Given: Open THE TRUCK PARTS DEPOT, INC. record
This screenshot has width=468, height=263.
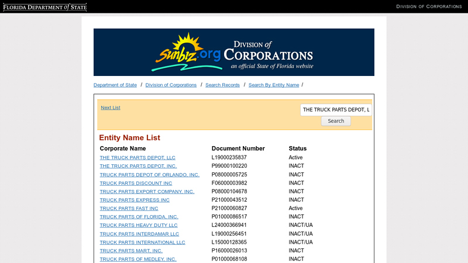Looking at the screenshot, I should 138,166.
